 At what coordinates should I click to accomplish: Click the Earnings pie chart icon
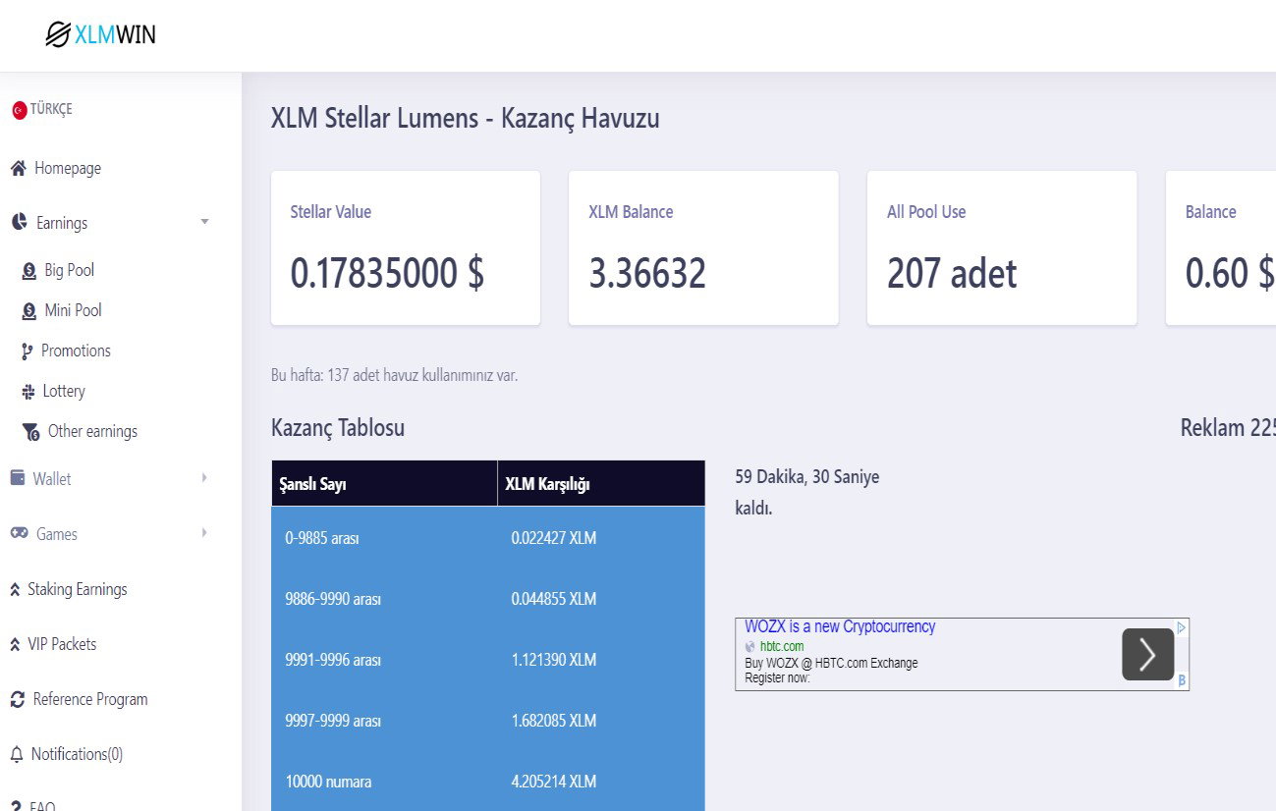tap(20, 223)
